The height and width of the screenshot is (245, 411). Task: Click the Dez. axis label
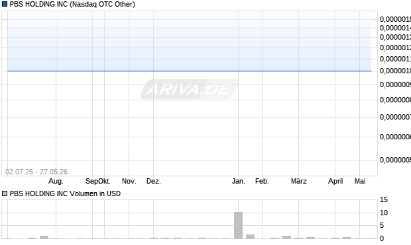[x=154, y=181]
